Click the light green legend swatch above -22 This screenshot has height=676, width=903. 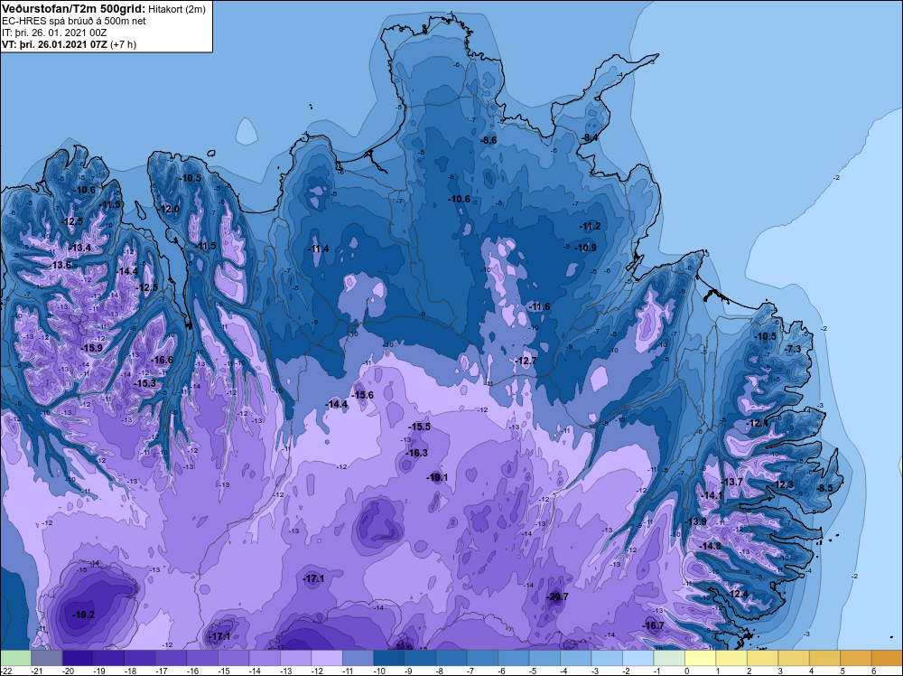point(15,658)
